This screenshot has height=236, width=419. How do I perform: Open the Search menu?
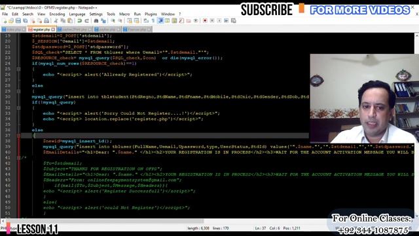pyautogui.click(x=27, y=14)
